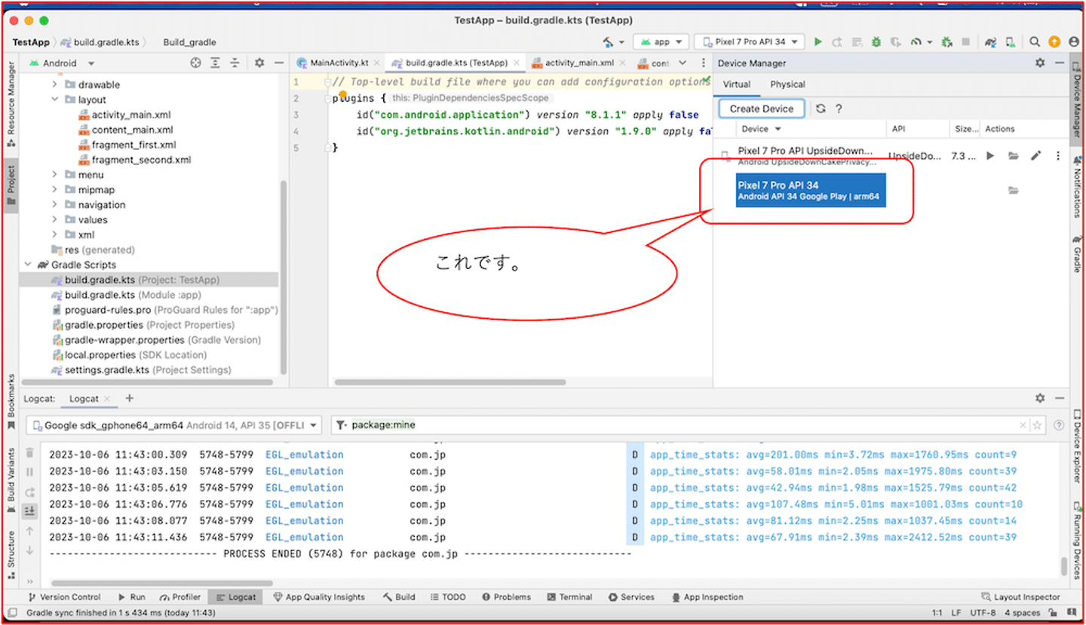Open the Pixel 7 Pro API 34 device dropdown
1086x625 pixels.
(750, 42)
